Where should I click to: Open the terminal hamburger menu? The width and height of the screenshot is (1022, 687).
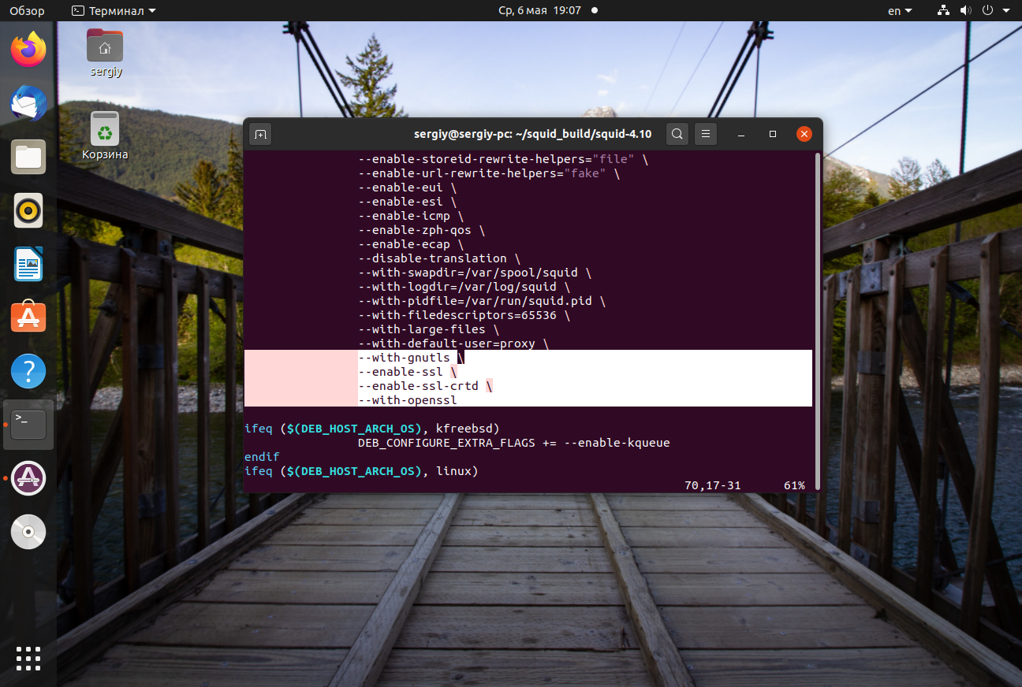click(x=707, y=134)
